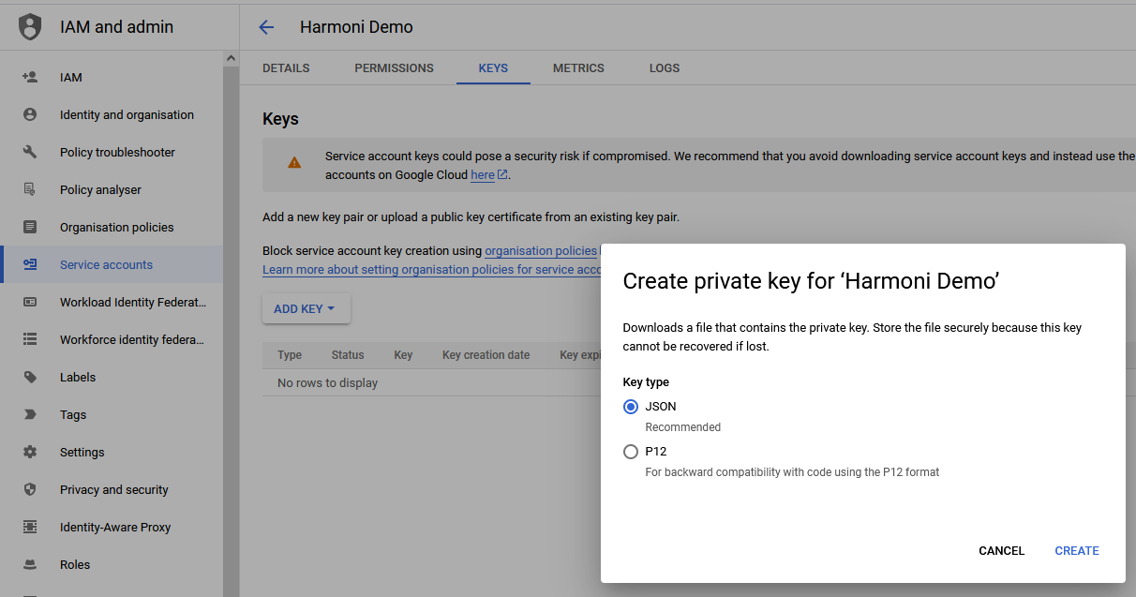Select the Identity-Aware Proxy sidebar icon

(29, 527)
